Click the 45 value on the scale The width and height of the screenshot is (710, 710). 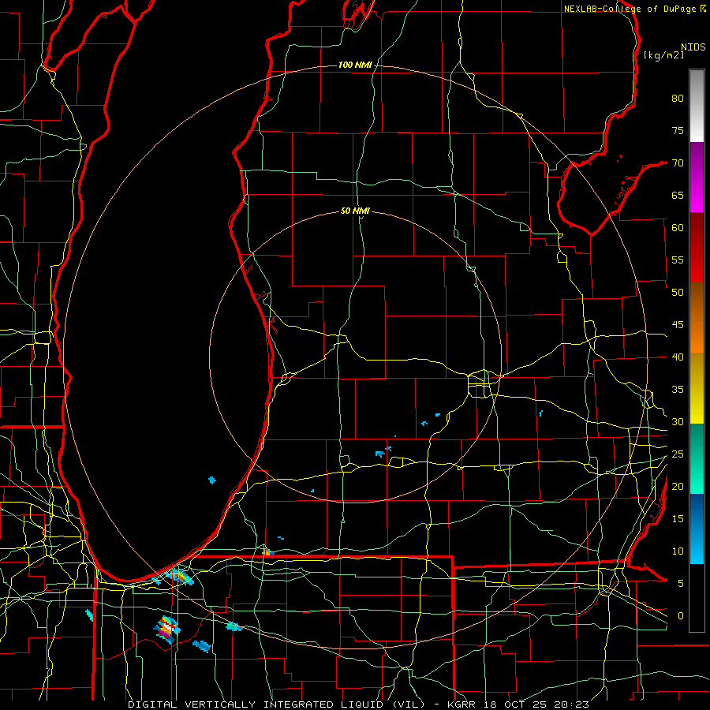coord(678,325)
